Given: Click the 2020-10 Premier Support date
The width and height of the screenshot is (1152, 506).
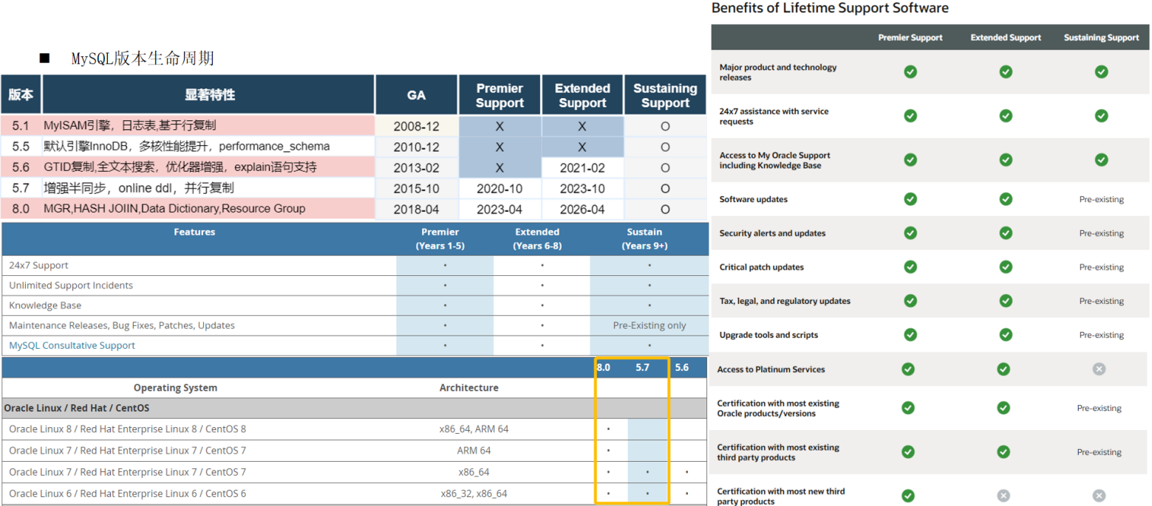Looking at the screenshot, I should pyautogui.click(x=500, y=188).
